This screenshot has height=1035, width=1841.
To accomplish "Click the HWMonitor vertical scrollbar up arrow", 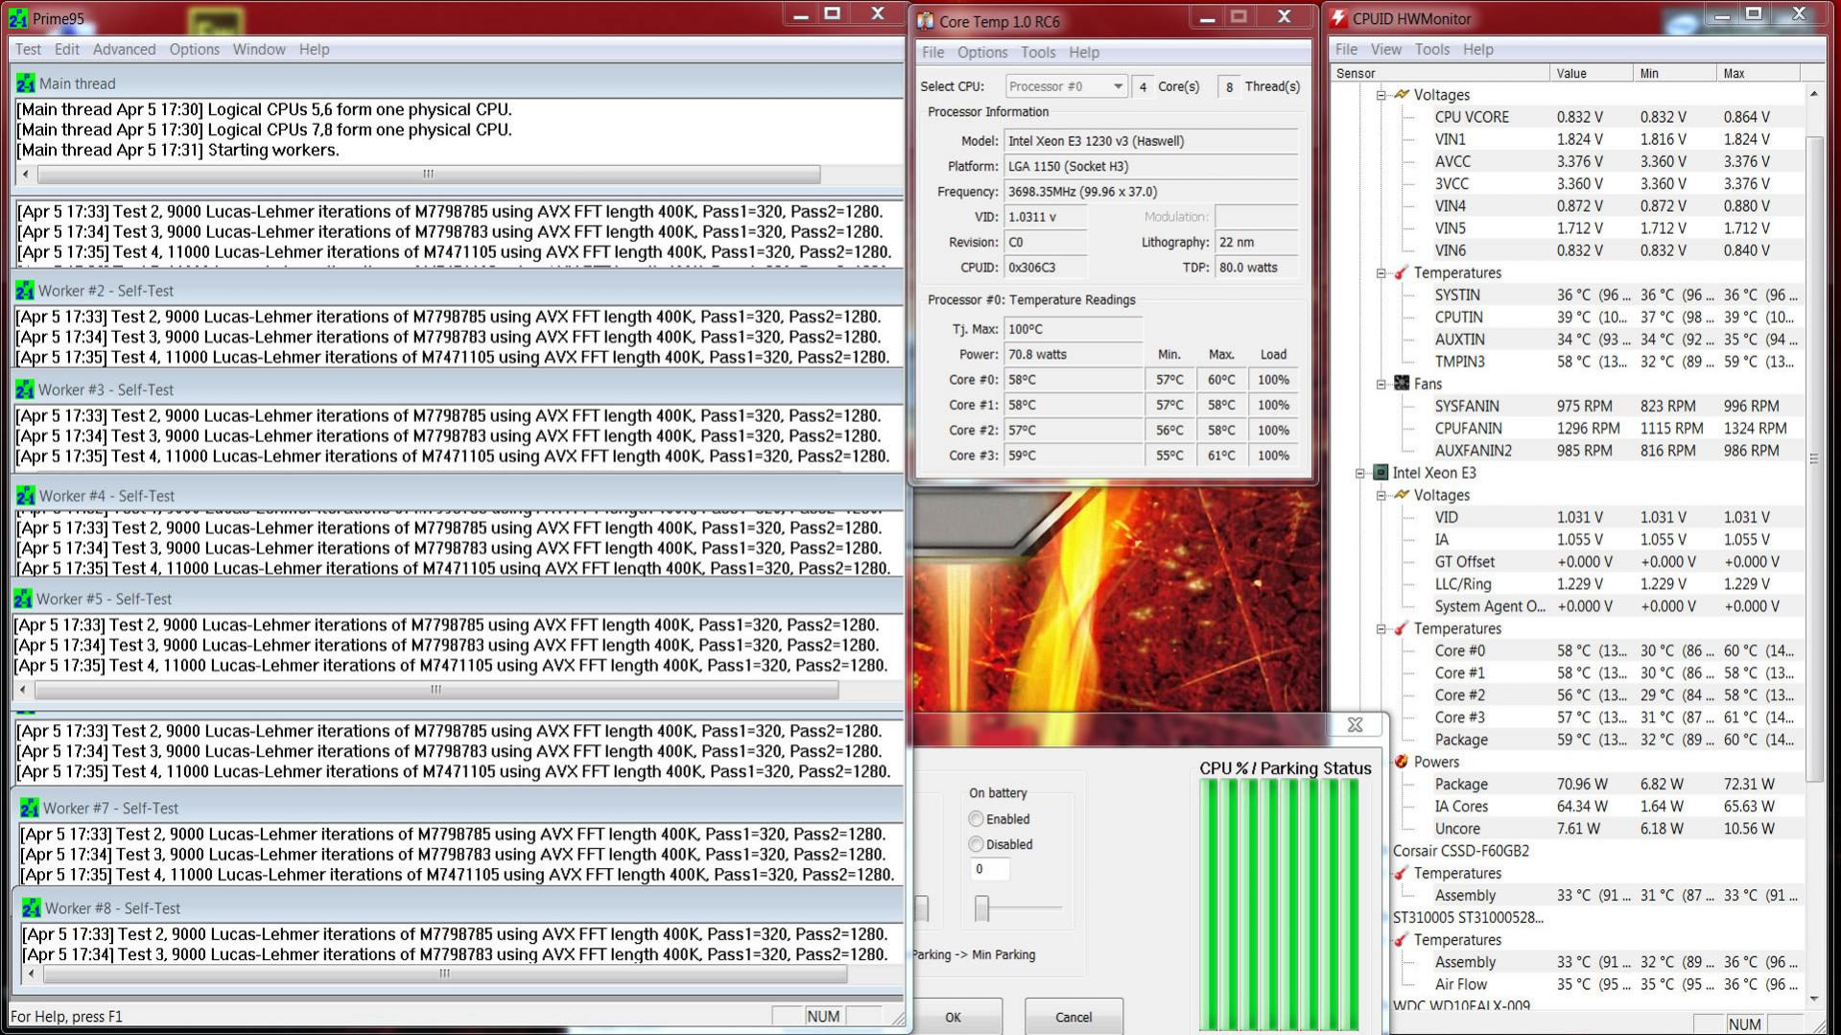I will 1813,94.
